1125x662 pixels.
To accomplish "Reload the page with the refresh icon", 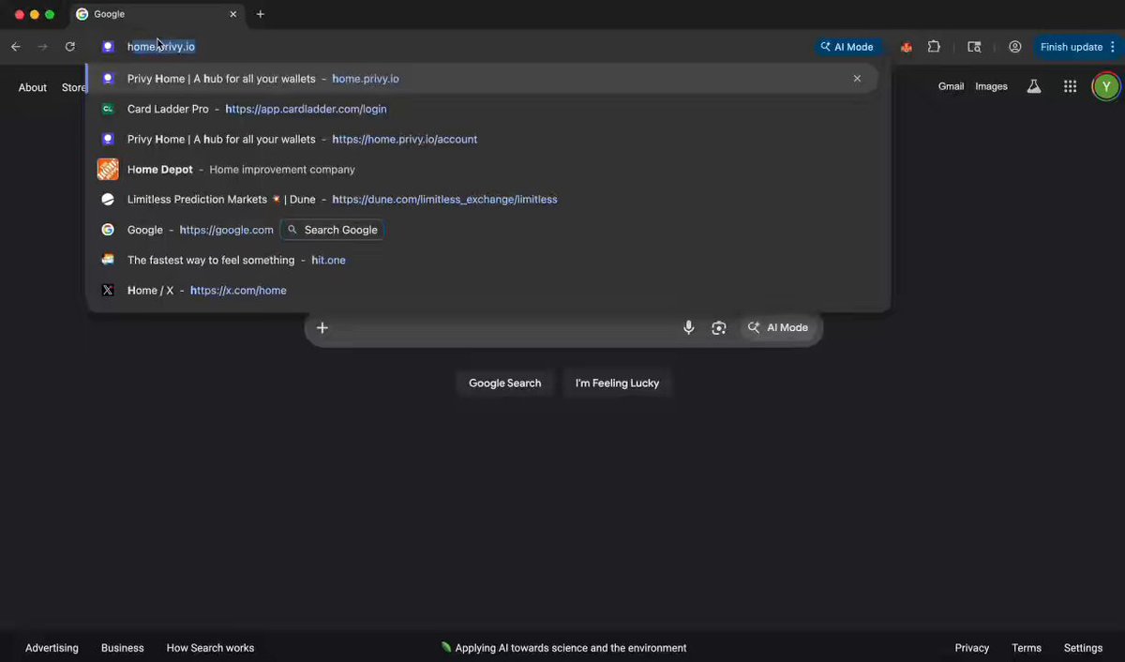I will 69,47.
